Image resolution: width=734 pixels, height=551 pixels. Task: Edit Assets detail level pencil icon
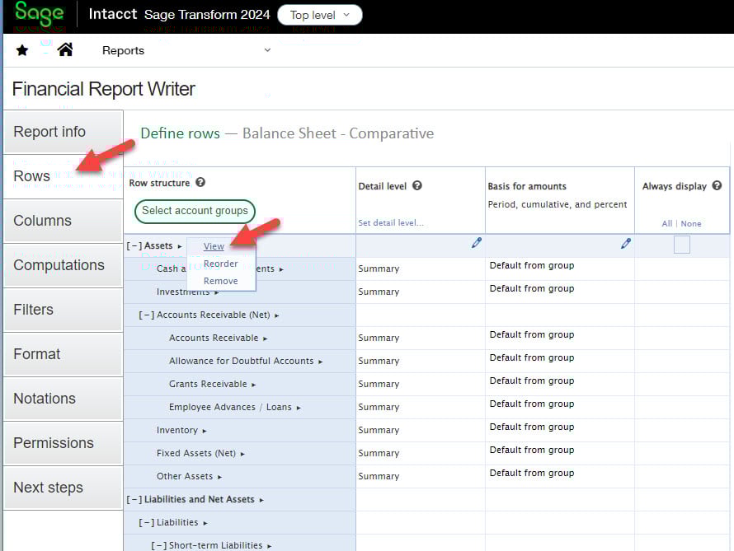tap(476, 244)
